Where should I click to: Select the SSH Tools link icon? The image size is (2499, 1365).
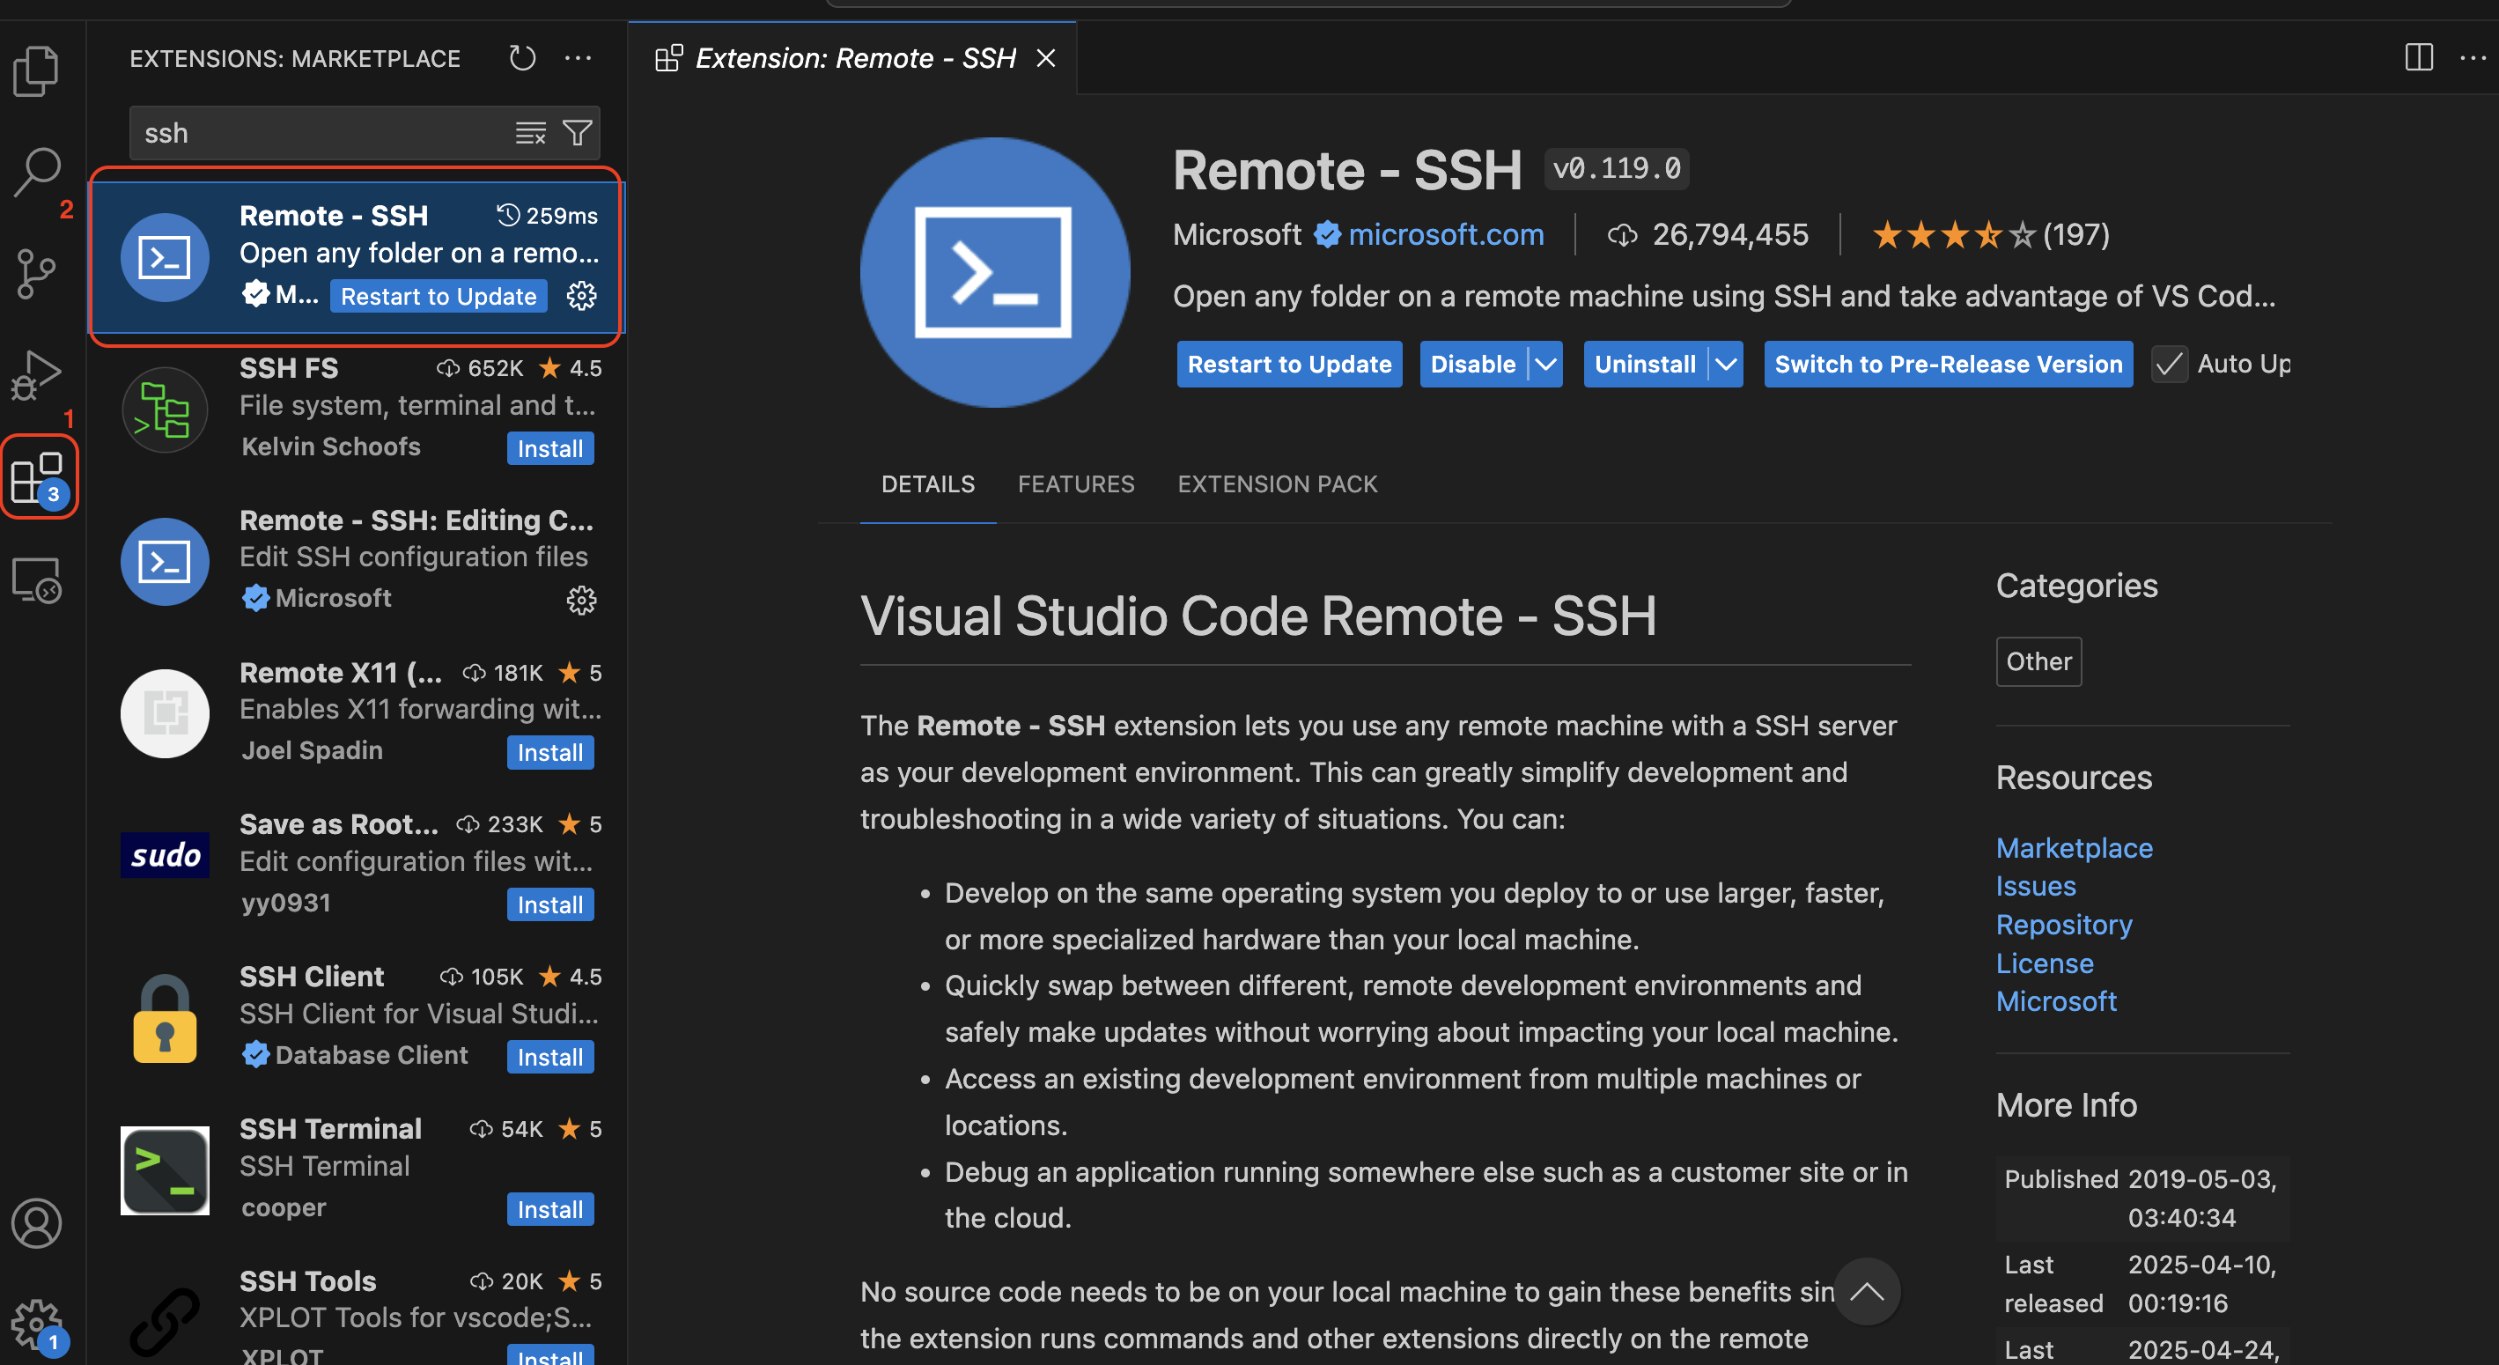tap(165, 1321)
